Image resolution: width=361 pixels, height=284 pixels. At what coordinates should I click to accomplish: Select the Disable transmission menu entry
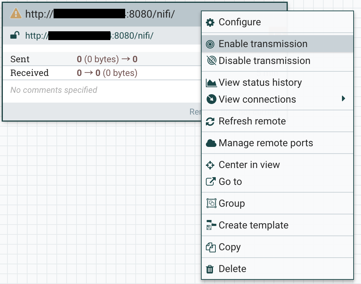point(277,61)
